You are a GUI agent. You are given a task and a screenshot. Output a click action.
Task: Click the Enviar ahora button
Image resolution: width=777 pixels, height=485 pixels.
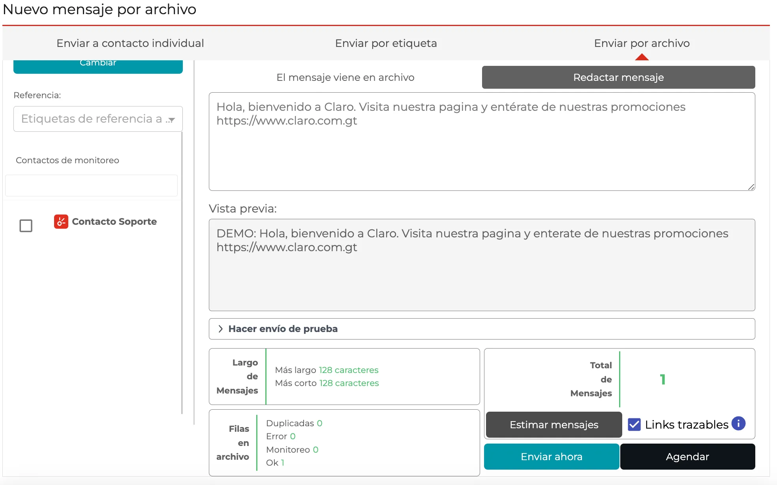(x=552, y=457)
